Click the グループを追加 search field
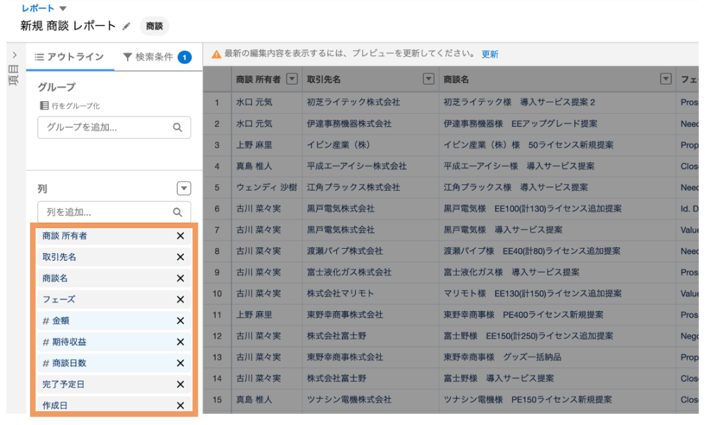The image size is (710, 425). [107, 128]
